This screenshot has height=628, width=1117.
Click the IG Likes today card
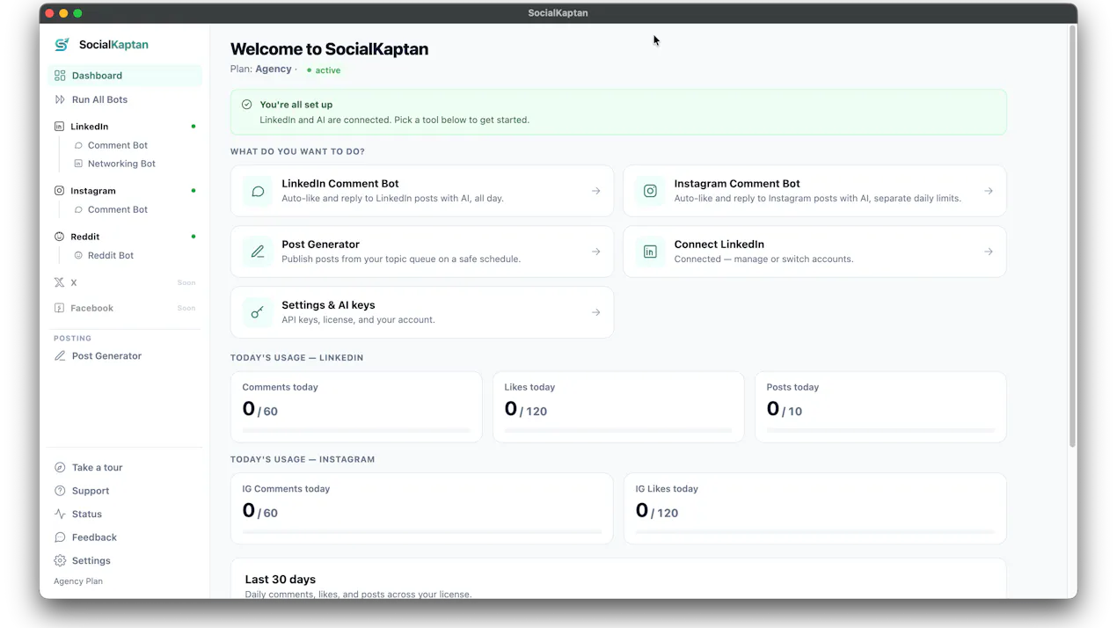click(x=814, y=508)
